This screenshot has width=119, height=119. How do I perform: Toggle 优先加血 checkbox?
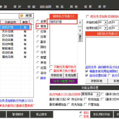click(x=69, y=104)
